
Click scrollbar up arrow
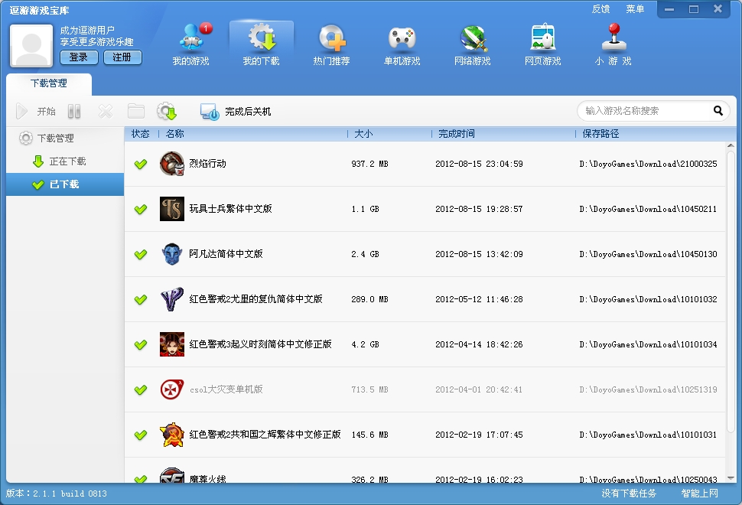point(731,146)
